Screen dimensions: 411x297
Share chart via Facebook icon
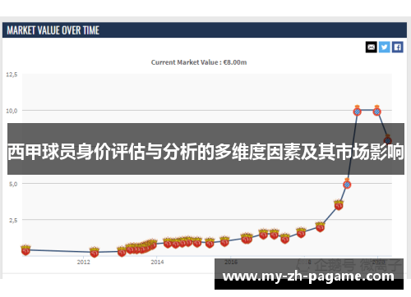[397, 47]
